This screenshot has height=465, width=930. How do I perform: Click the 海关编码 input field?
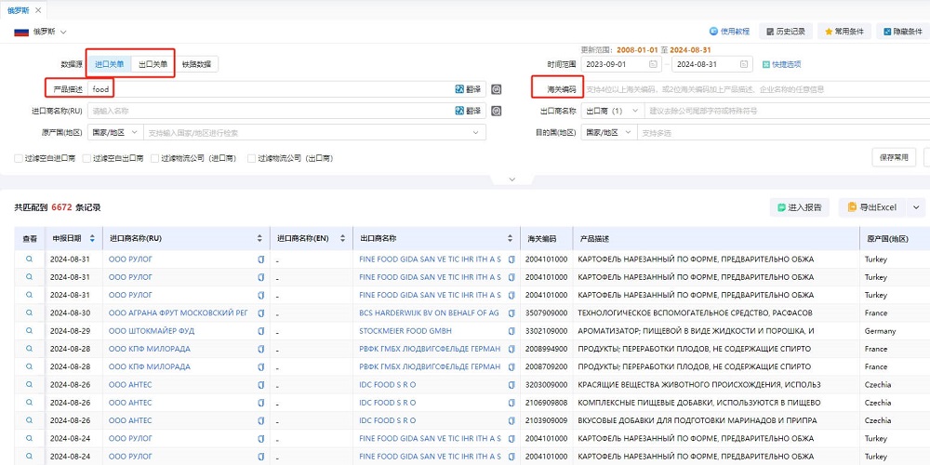(756, 89)
